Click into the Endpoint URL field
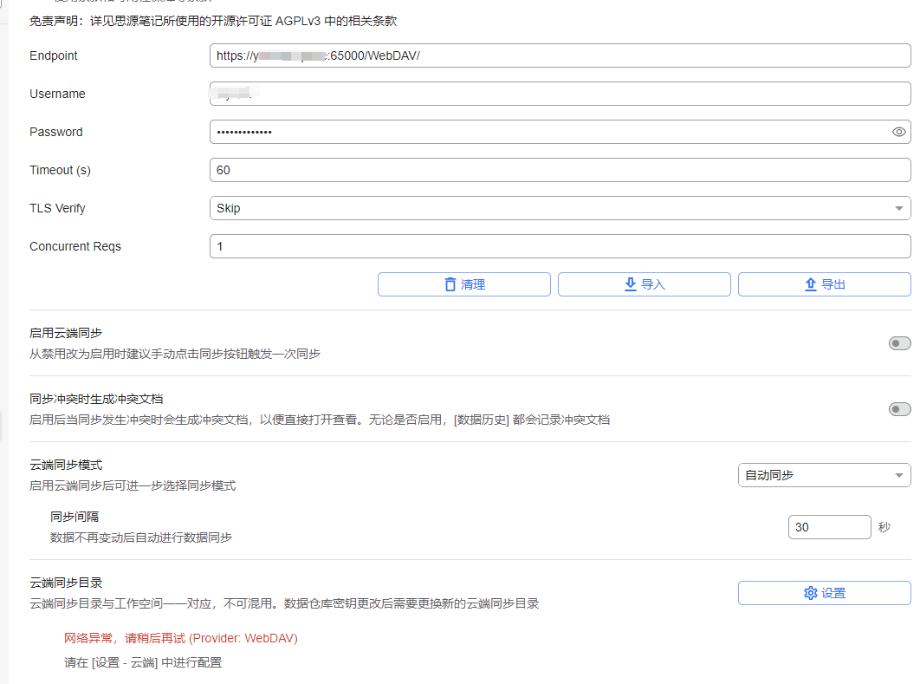This screenshot has height=684, width=920. click(x=560, y=55)
